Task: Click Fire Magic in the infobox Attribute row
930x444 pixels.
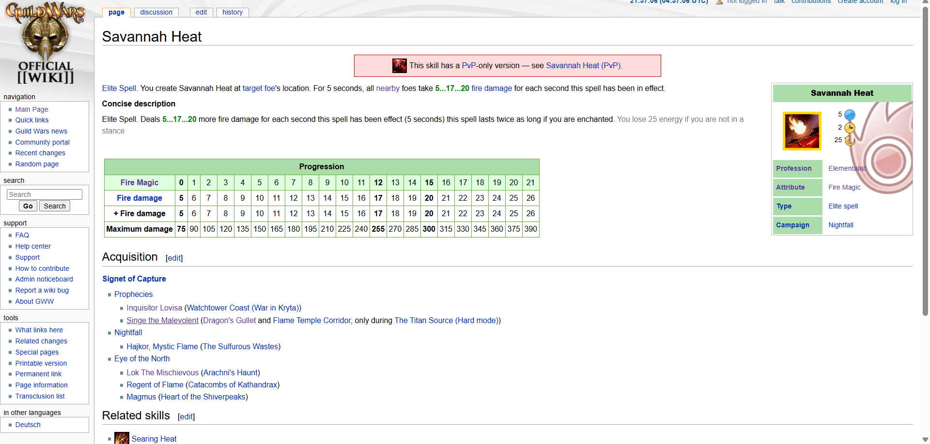Action: (x=844, y=187)
